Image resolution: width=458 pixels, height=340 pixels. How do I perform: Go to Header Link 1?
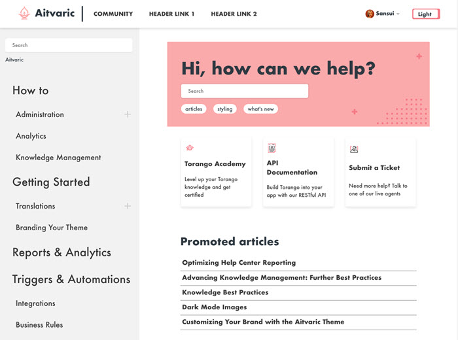(x=171, y=14)
